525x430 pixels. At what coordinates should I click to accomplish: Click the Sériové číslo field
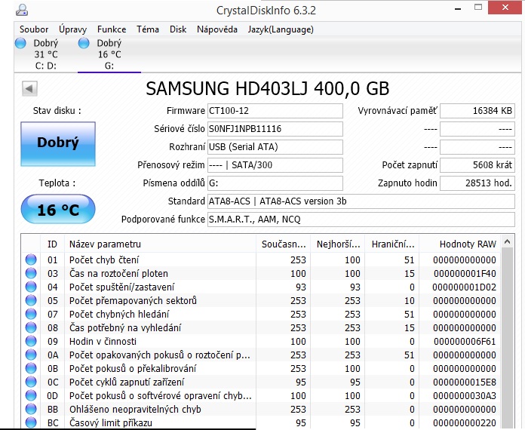click(x=275, y=129)
